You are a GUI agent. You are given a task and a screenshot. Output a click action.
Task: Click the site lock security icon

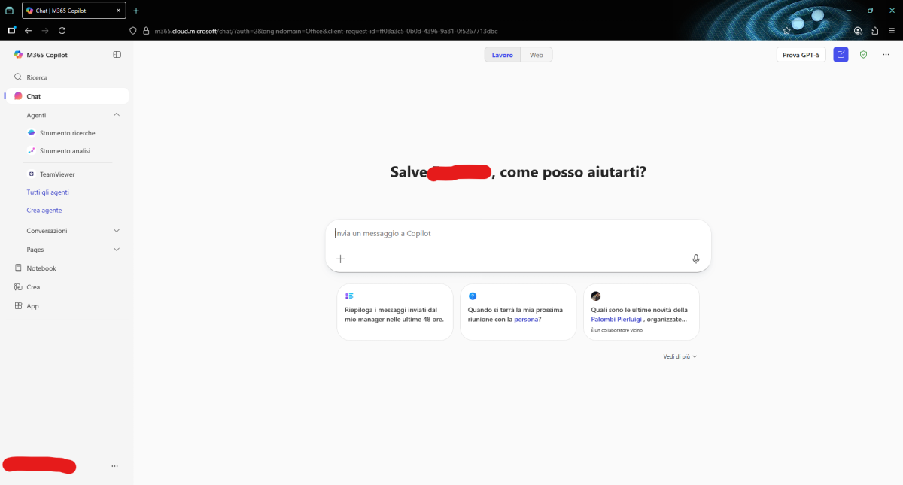pyautogui.click(x=146, y=31)
